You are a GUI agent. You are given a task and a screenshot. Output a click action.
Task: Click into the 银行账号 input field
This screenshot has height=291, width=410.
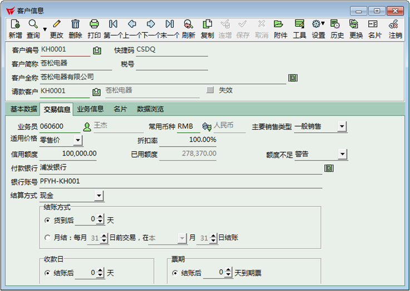(180, 182)
